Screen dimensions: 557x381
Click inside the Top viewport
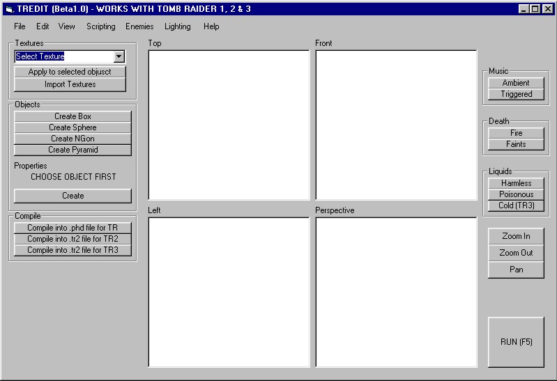pos(229,125)
